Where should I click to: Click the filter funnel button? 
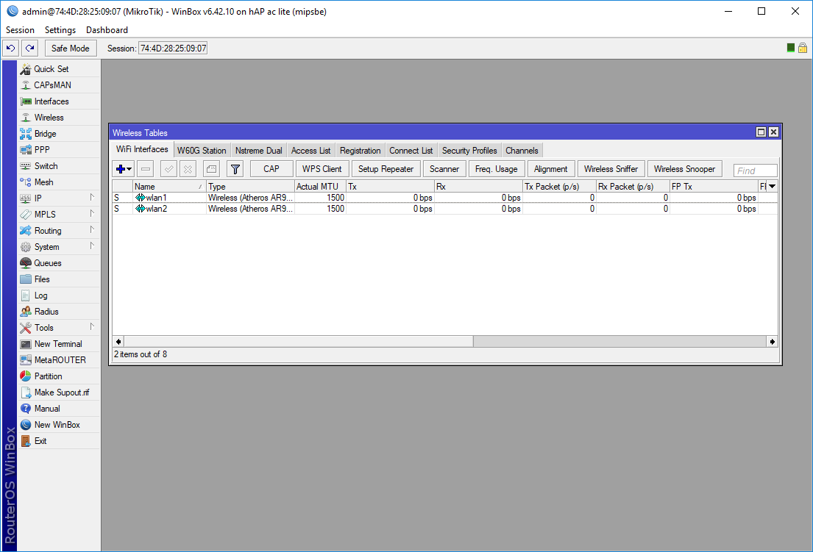tap(235, 169)
